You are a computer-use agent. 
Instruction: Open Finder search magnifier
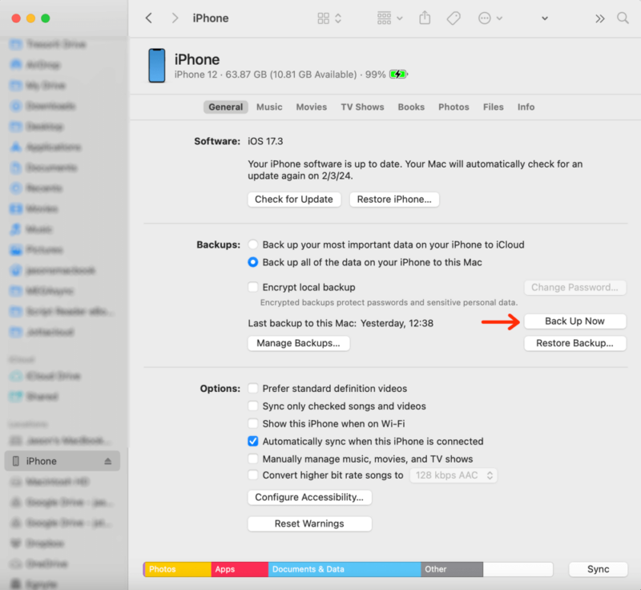[x=623, y=18]
